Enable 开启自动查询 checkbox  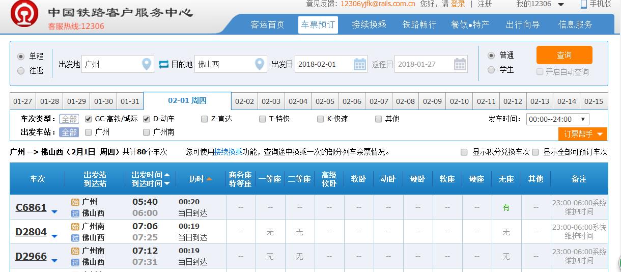[x=540, y=72]
